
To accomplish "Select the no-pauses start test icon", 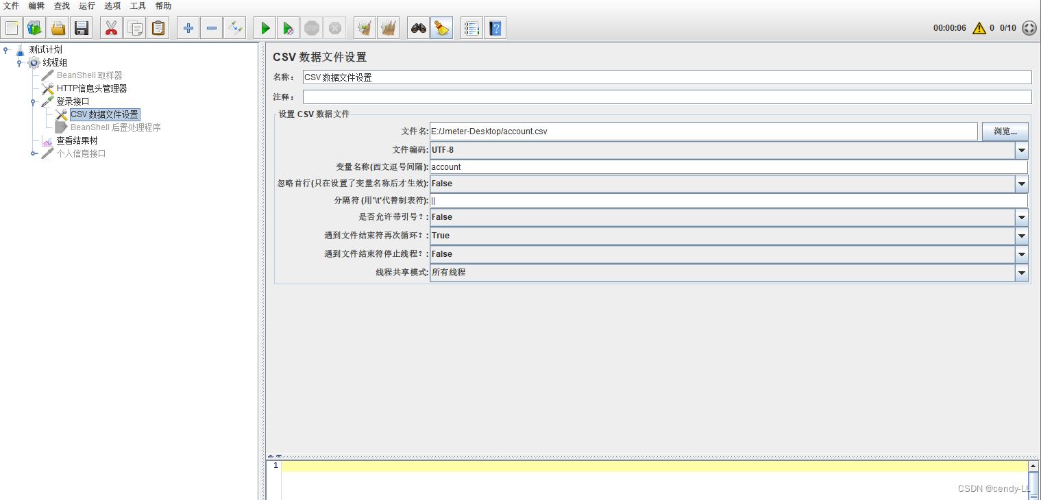I will (288, 27).
